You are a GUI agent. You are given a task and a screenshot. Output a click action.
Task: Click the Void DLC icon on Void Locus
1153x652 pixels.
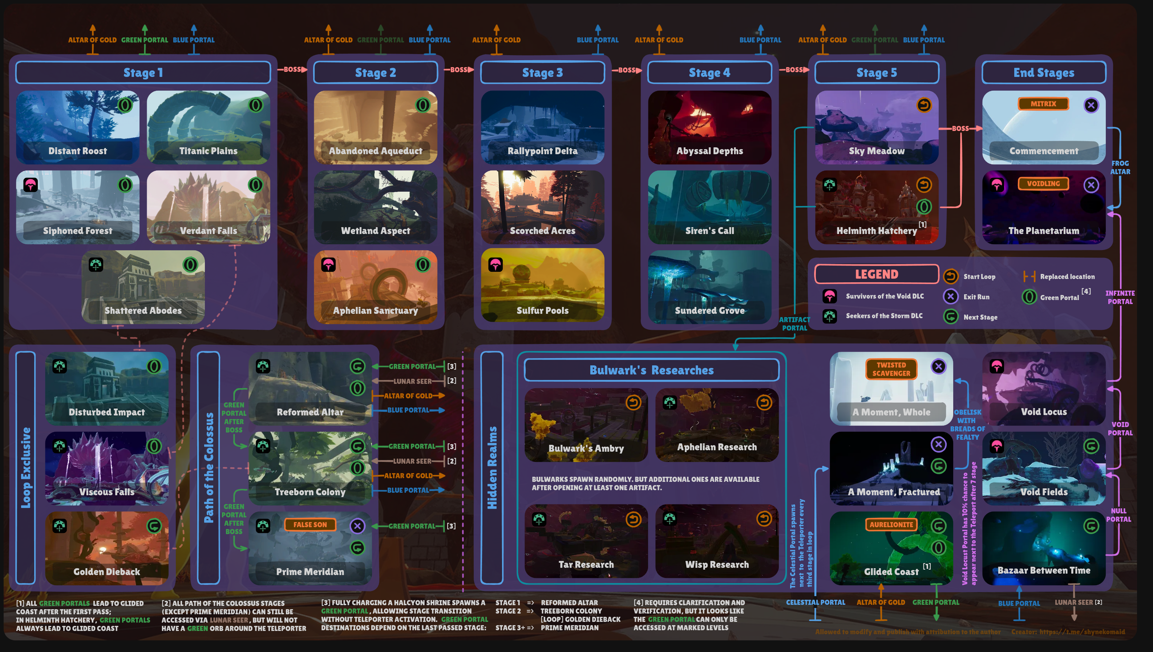996,366
